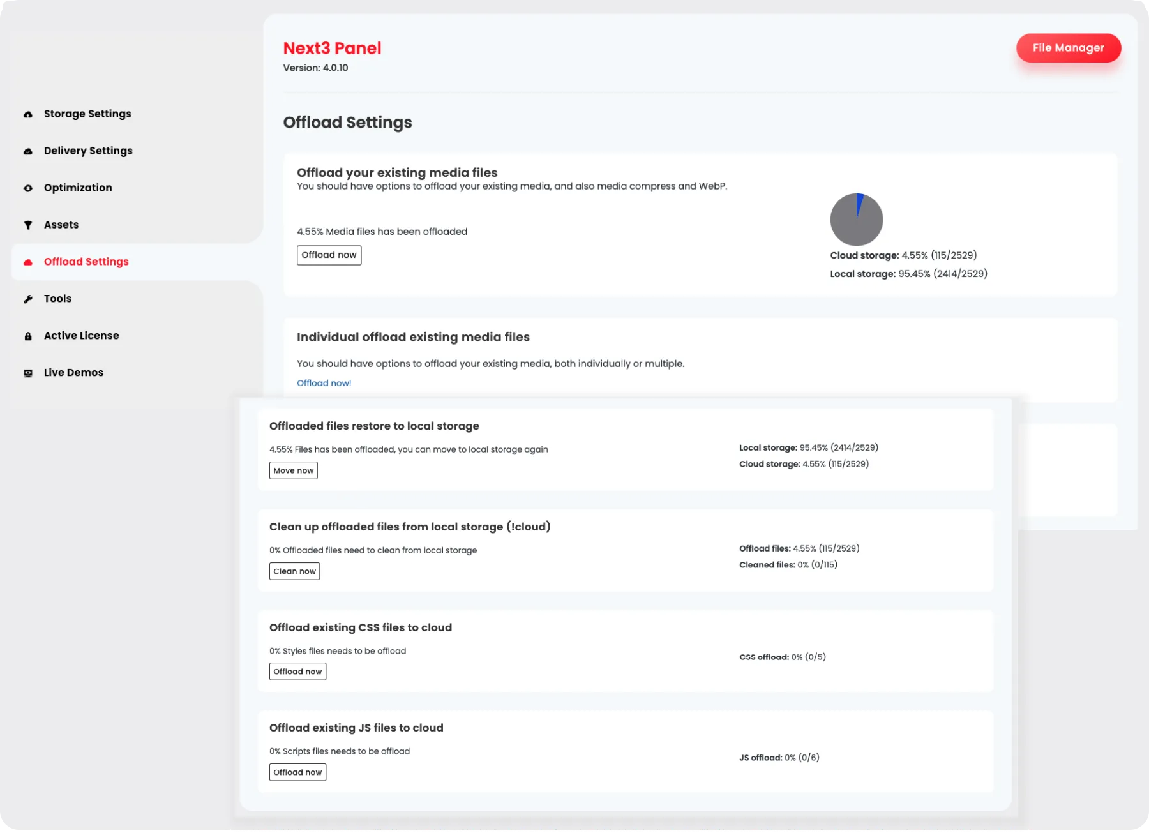The height and width of the screenshot is (833, 1149).
Task: Click '0% Scripts files needs to be offload' text
Action: coord(340,751)
